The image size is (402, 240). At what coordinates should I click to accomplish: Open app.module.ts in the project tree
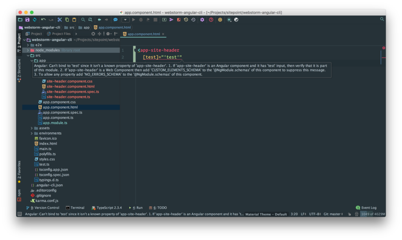pos(55,123)
